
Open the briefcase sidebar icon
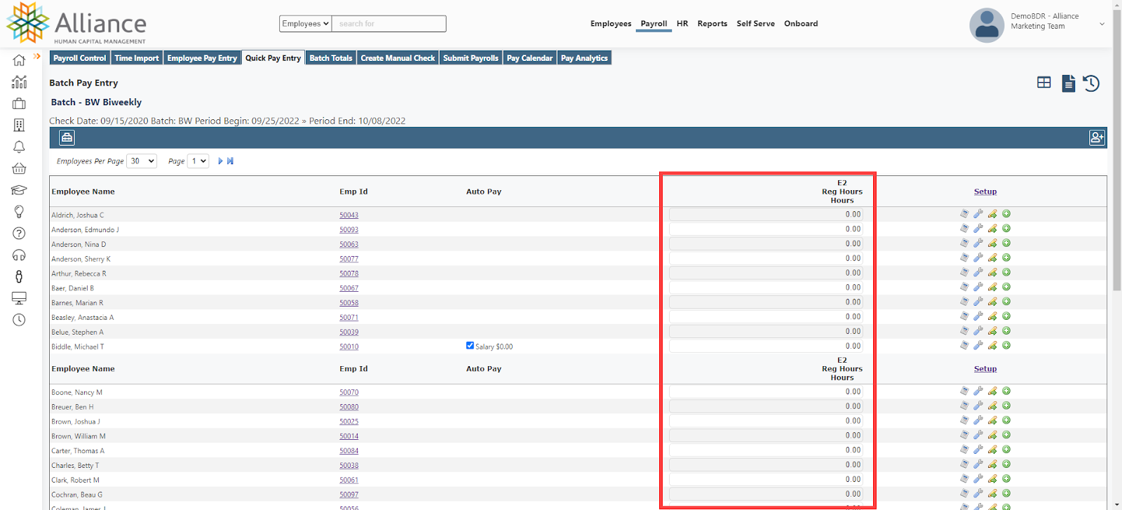[x=19, y=104]
